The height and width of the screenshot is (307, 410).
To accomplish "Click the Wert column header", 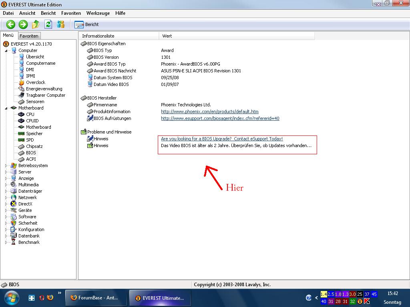I will coord(237,36).
